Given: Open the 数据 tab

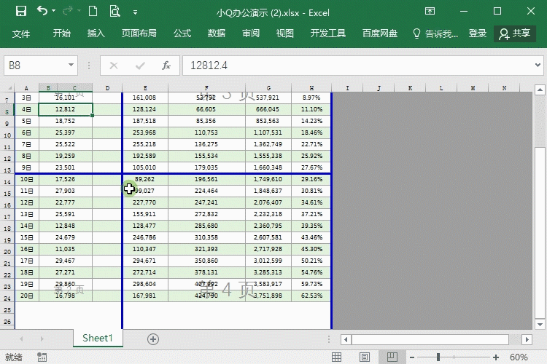Looking at the screenshot, I should click(x=217, y=33).
